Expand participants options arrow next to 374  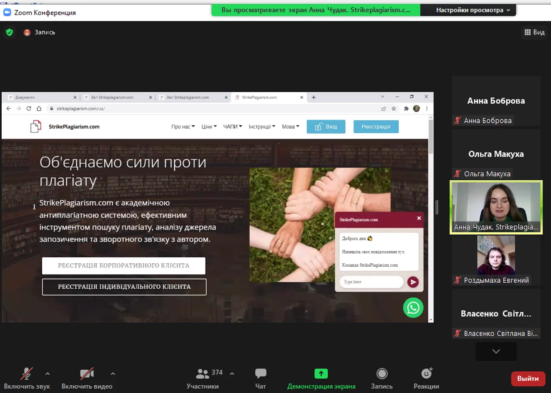pos(232,374)
